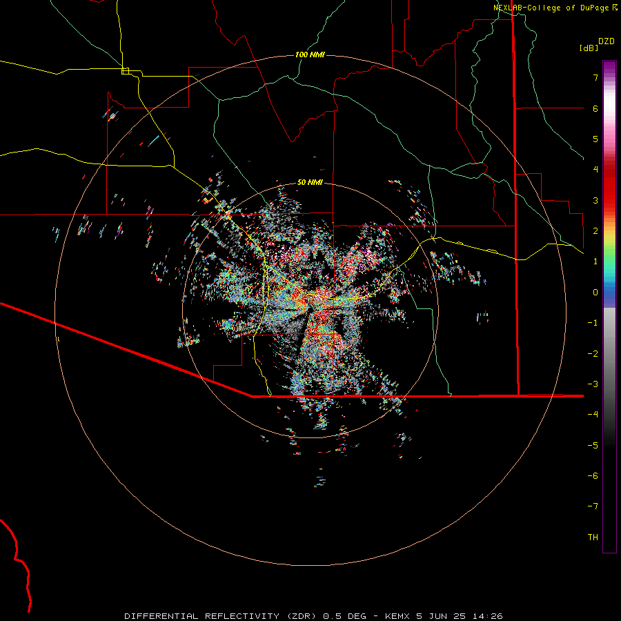Screen dimensions: 621x621
Task: Click the "6" value on the color scale
Action: click(595, 108)
